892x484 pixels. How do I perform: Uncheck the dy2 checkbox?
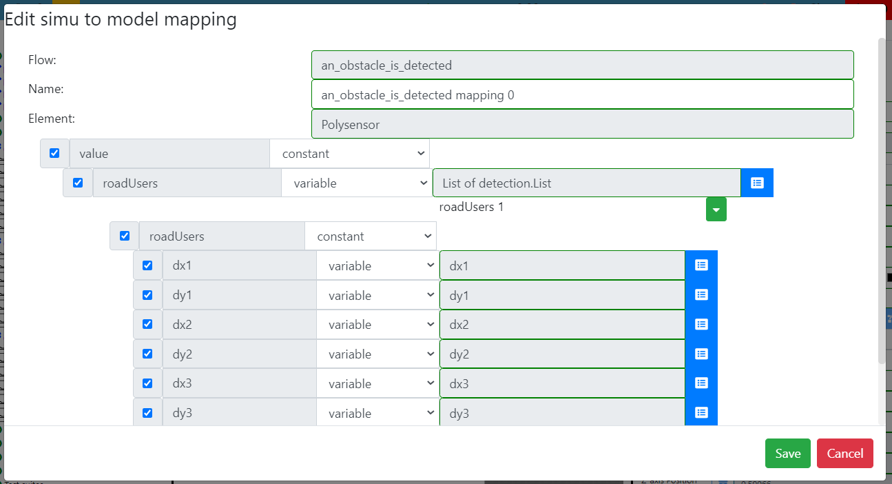click(x=147, y=354)
